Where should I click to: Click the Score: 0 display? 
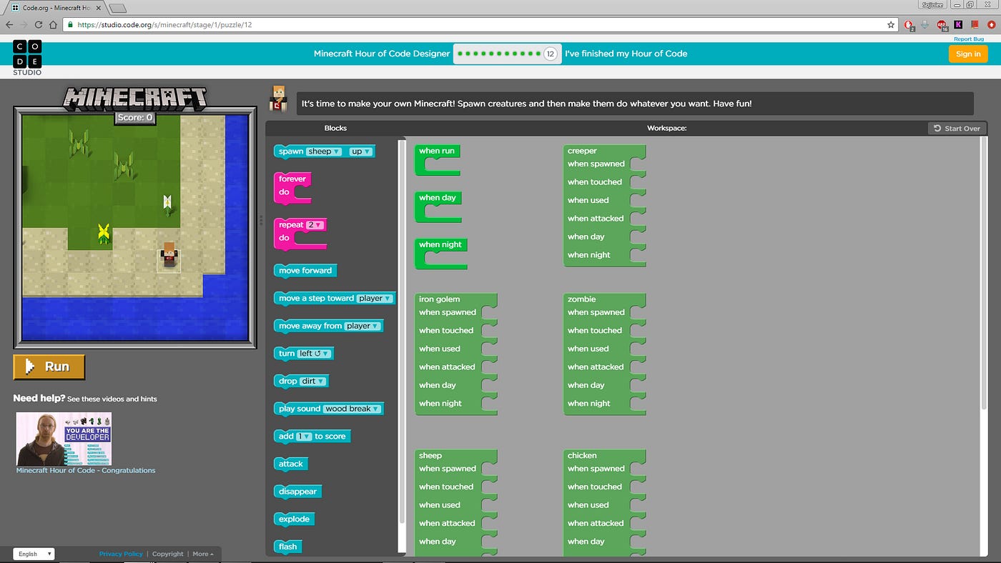click(136, 118)
